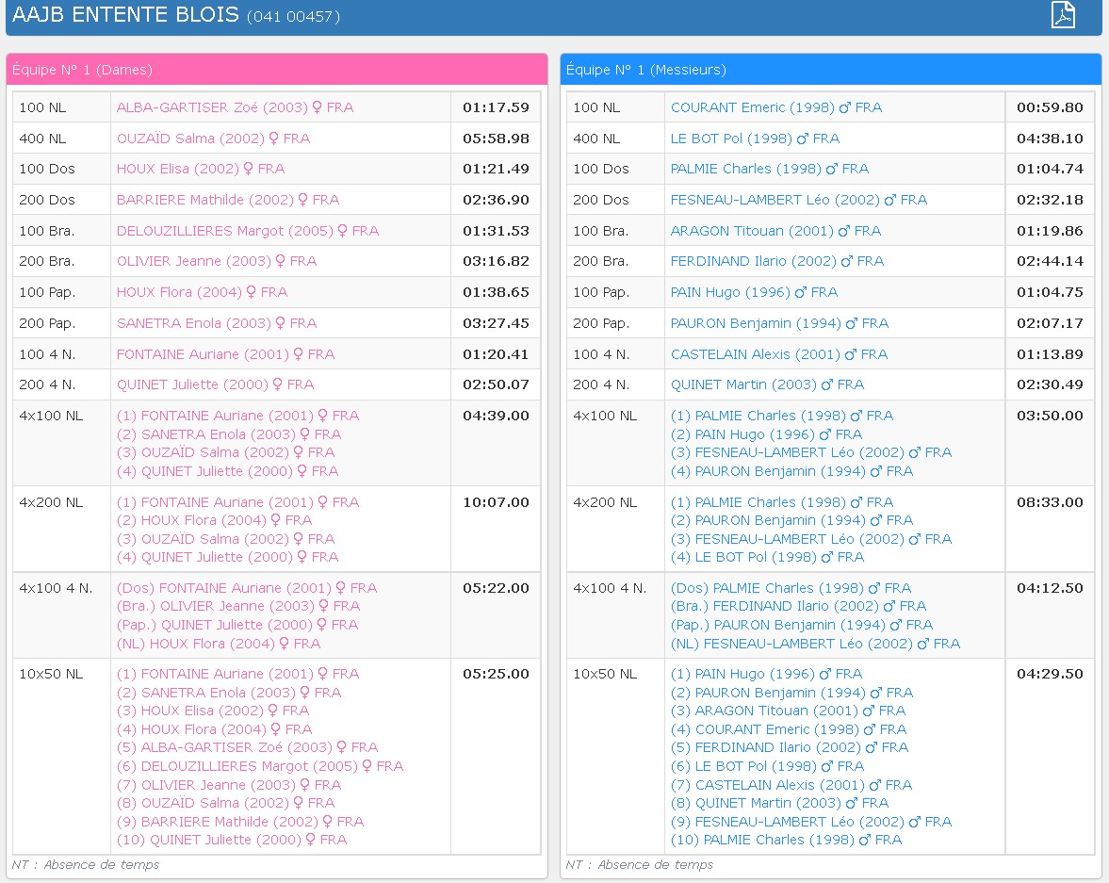
Task: Open CASTELAIN Alexis in 100 4 N. row
Action: 778,354
